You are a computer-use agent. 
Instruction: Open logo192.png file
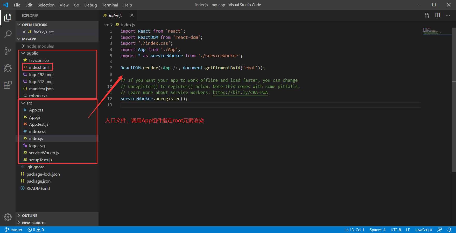57,74
